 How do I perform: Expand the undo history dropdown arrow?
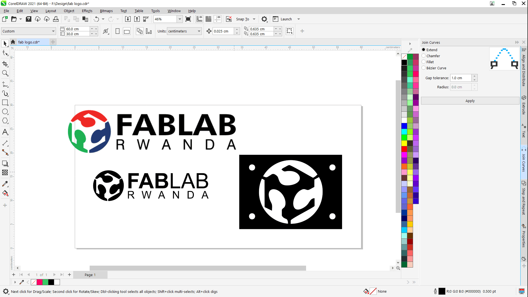click(x=103, y=19)
